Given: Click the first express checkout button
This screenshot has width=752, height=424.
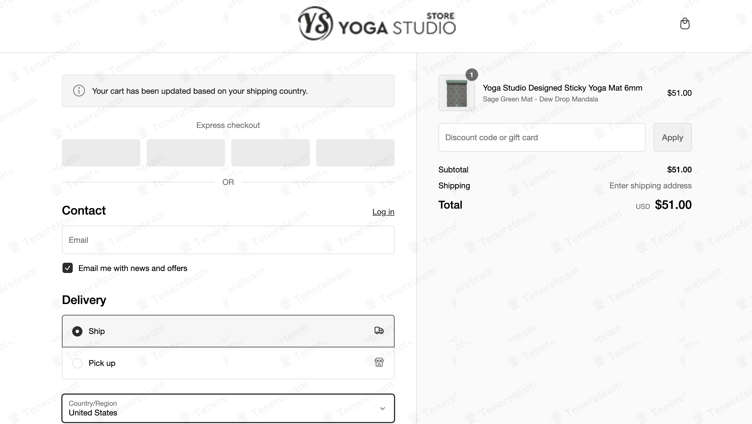Looking at the screenshot, I should [x=101, y=153].
